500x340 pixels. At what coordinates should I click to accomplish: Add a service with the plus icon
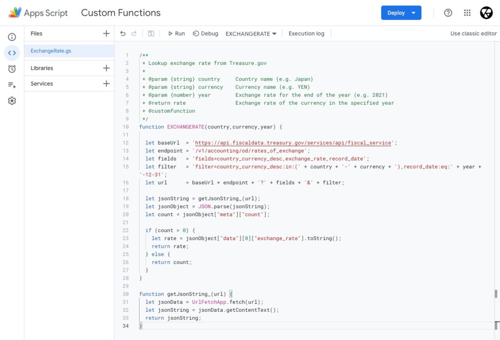(x=106, y=84)
